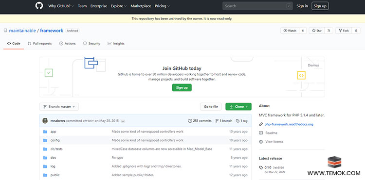Switch to the Insights tab
This screenshot has height=180, width=365.
point(116,43)
